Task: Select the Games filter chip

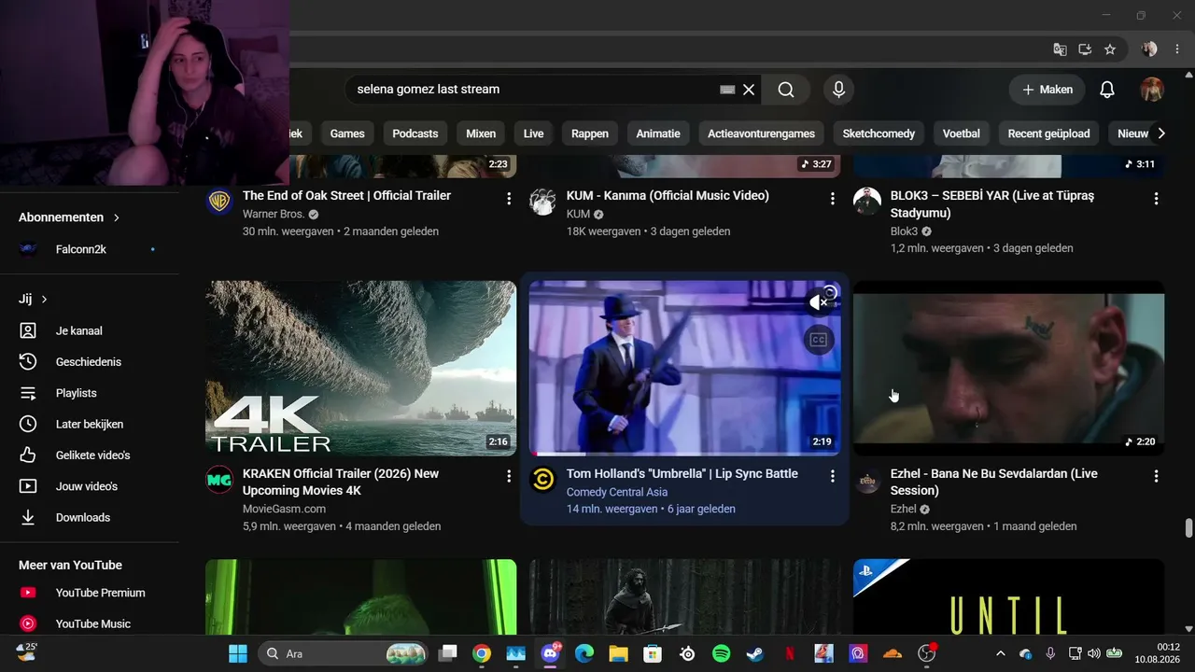Action: click(347, 133)
